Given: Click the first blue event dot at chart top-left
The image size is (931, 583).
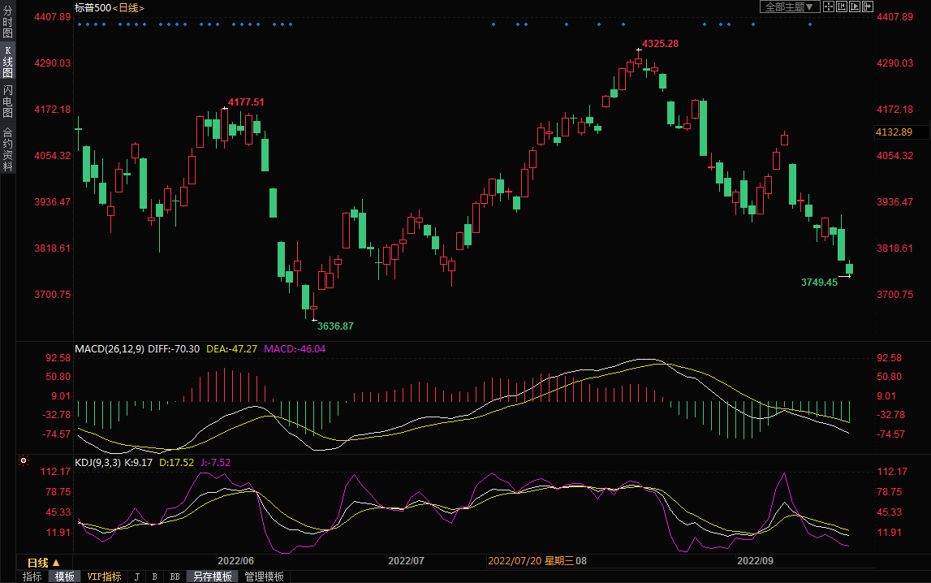Looking at the screenshot, I should pyautogui.click(x=80, y=24).
